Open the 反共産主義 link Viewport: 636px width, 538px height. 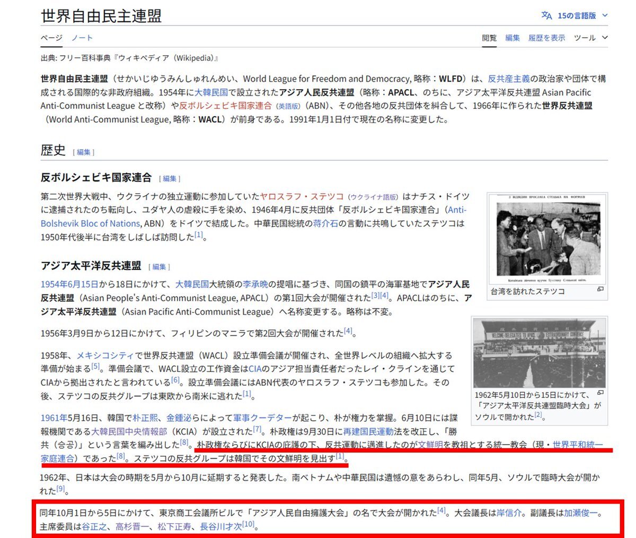pos(509,79)
